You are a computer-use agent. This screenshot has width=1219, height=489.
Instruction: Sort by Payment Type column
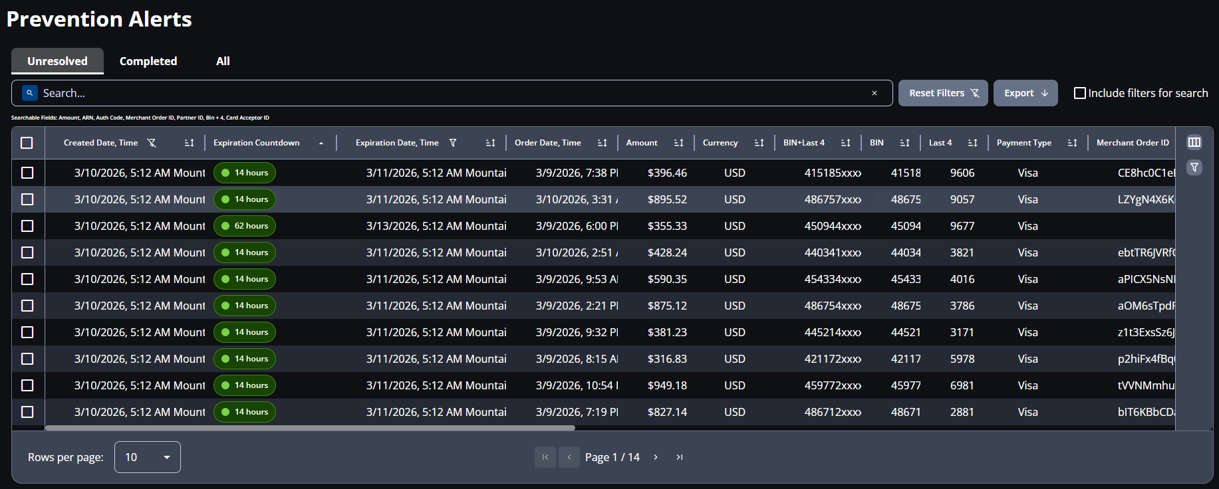click(1073, 143)
